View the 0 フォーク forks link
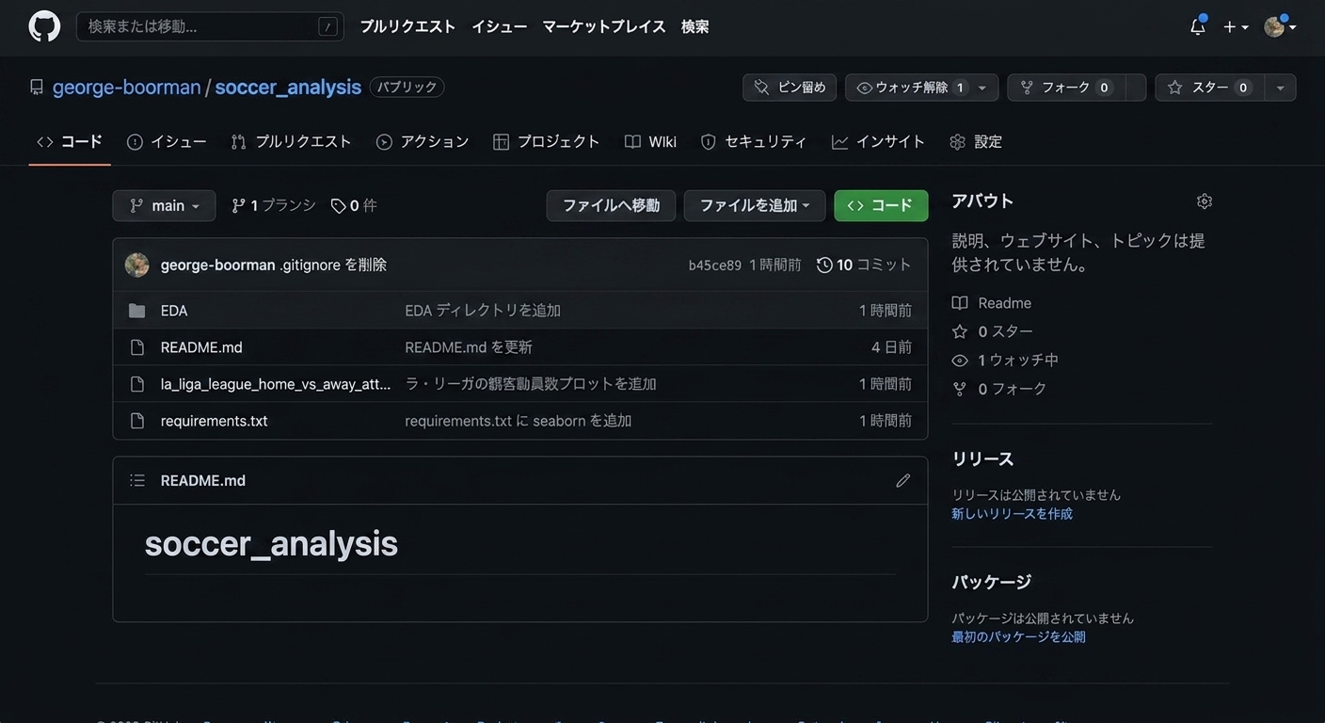Viewport: 1325px width, 723px height. [999, 389]
